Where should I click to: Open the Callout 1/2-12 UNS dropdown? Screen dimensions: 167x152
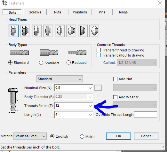[x=137, y=63]
